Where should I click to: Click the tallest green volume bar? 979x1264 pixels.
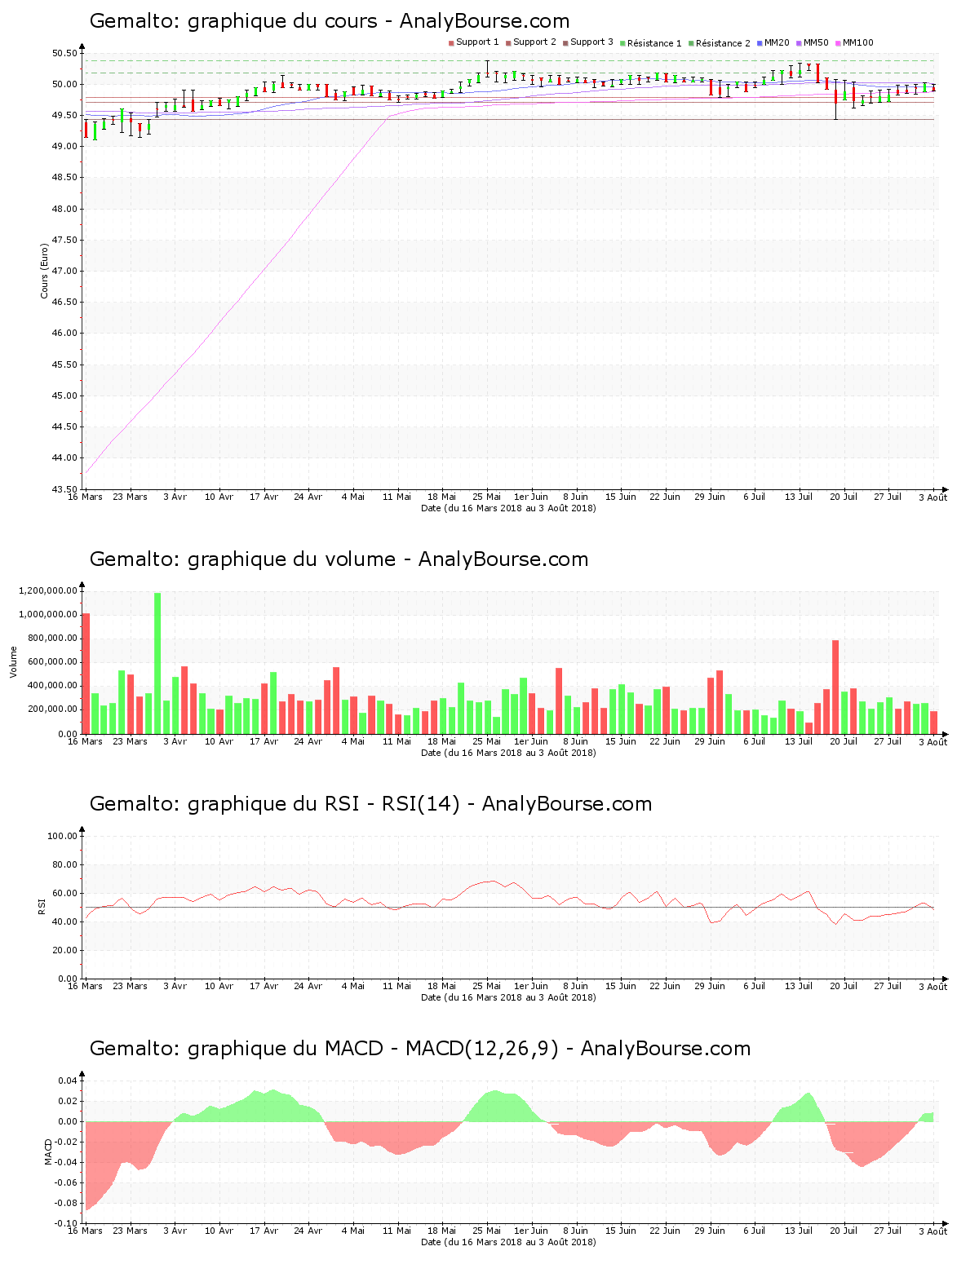pos(157,663)
